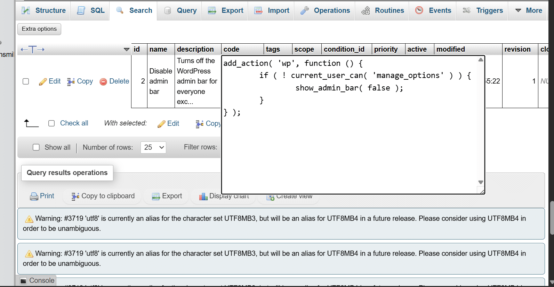Click the Display chart bar icon
The height and width of the screenshot is (287, 554).
point(203,197)
